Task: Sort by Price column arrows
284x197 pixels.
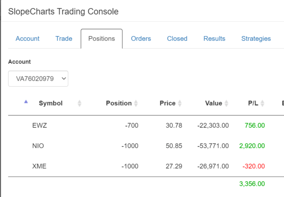Action: (180, 103)
